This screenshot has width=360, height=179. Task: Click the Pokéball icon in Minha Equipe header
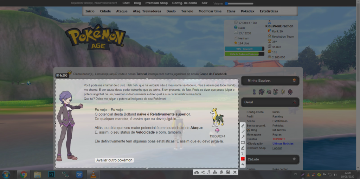(294, 81)
